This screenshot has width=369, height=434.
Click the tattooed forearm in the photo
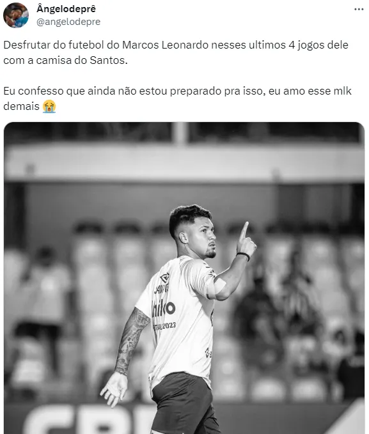click(131, 341)
